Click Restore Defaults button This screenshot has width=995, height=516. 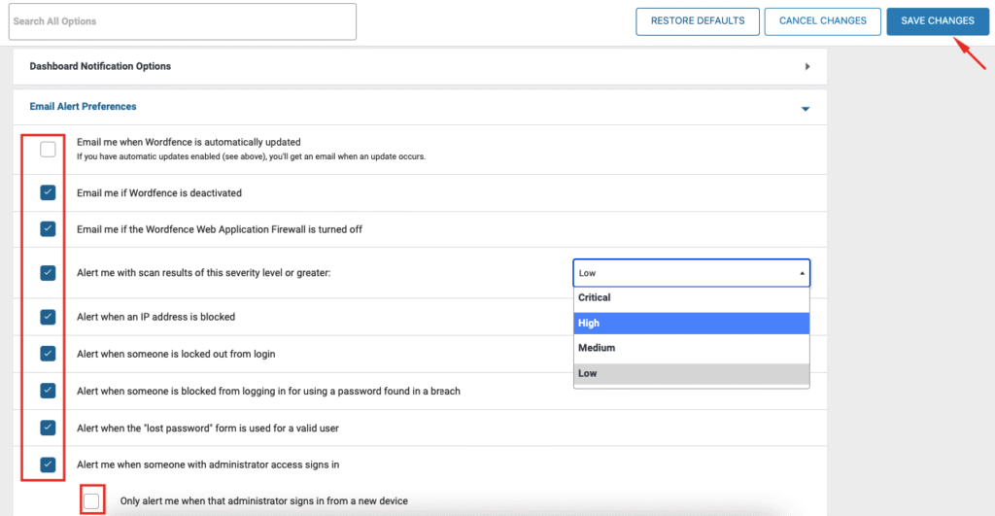pyautogui.click(x=698, y=21)
